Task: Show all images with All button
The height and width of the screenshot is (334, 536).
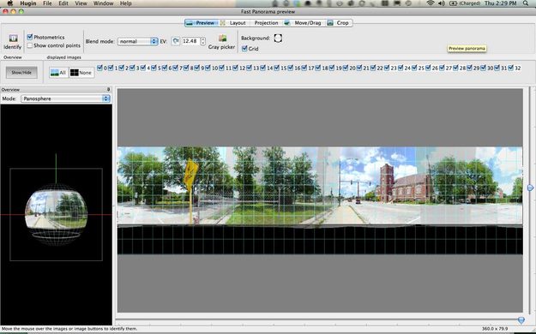Action: pos(58,73)
